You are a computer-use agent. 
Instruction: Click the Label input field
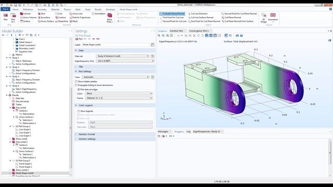[x=116, y=45]
